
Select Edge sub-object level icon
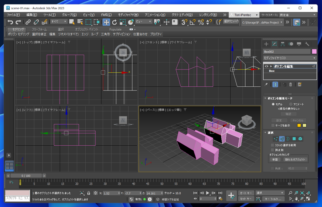282,139
